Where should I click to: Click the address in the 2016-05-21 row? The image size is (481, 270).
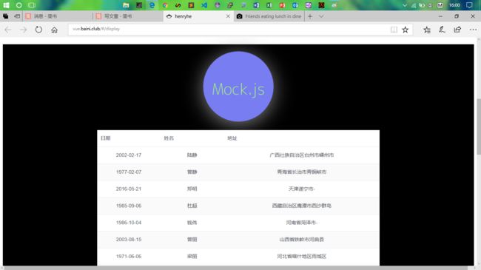[x=301, y=189]
